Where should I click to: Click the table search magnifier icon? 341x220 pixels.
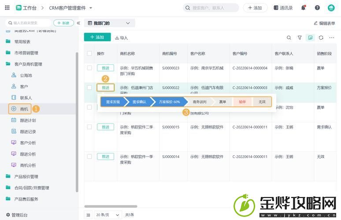pos(289,37)
